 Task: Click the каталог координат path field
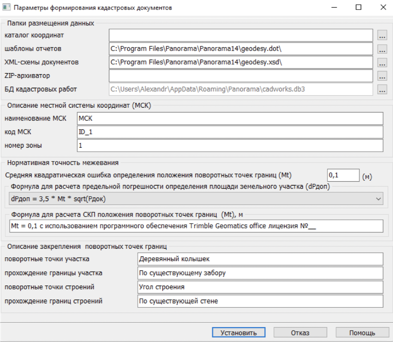tap(241, 36)
